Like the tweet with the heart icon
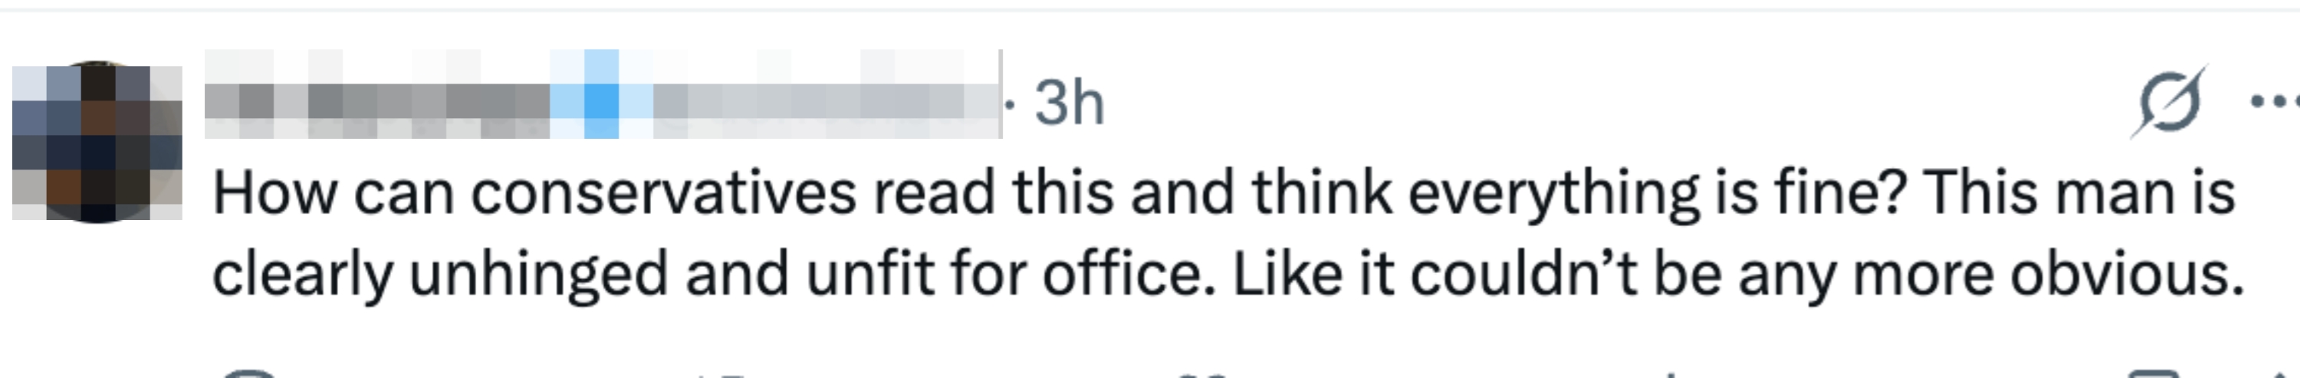 click(x=1205, y=373)
